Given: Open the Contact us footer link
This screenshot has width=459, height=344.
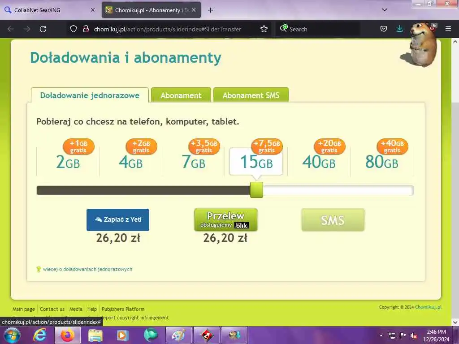Looking at the screenshot, I should tap(52, 309).
